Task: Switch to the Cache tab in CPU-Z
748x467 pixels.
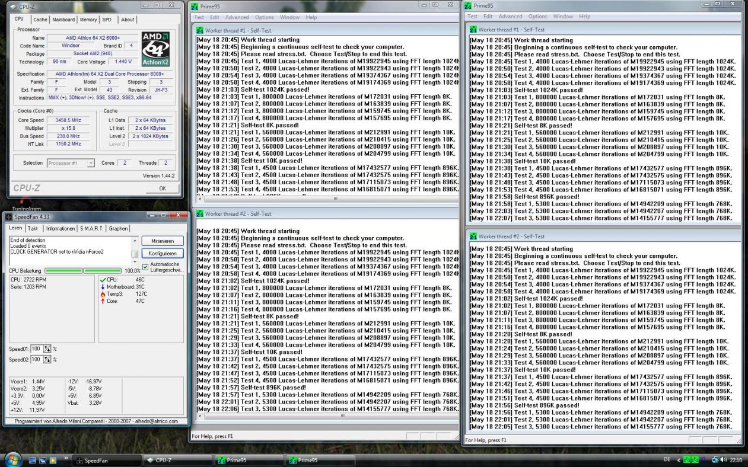Action: pyautogui.click(x=40, y=20)
